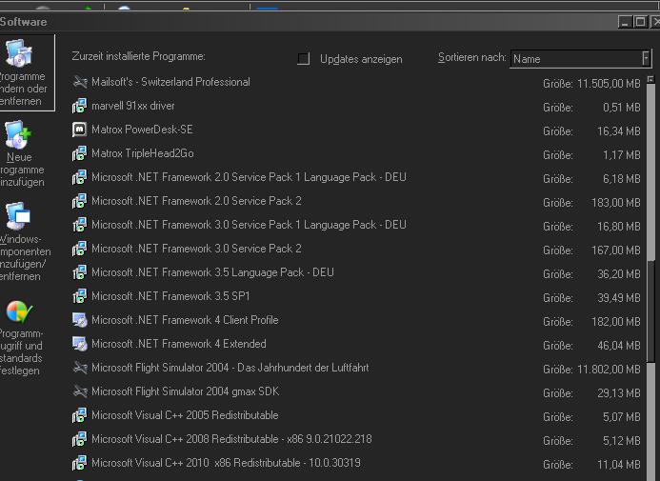The height and width of the screenshot is (481, 660).
Task: Select 'Microsoft Flight Simulator 2004 gmax SDK'
Action: [x=186, y=391]
